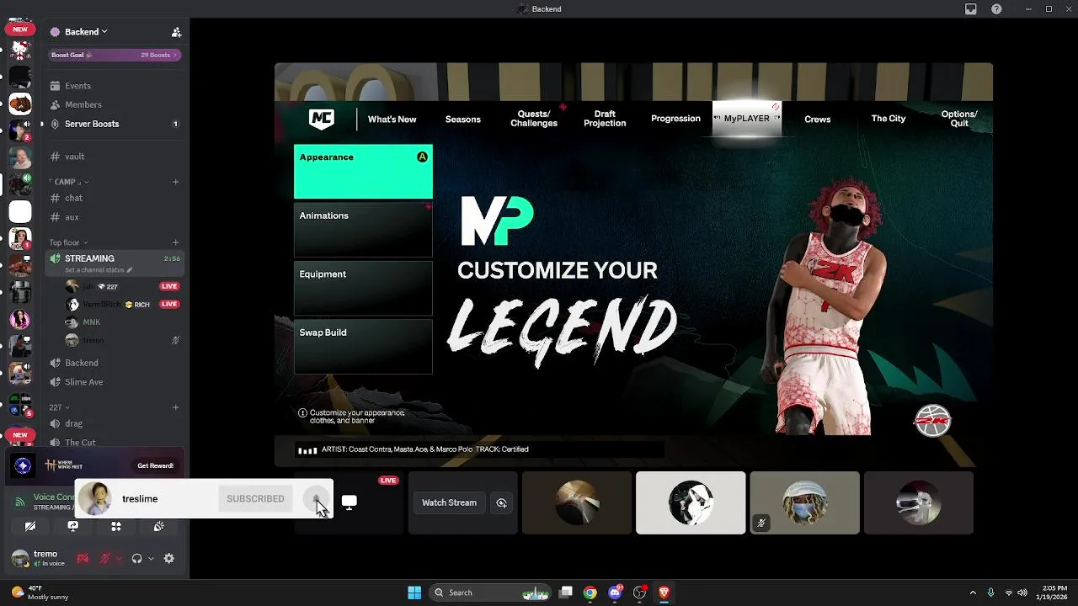The image size is (1078, 606).
Task: Select the Draft Projection game tab
Action: pos(605,119)
